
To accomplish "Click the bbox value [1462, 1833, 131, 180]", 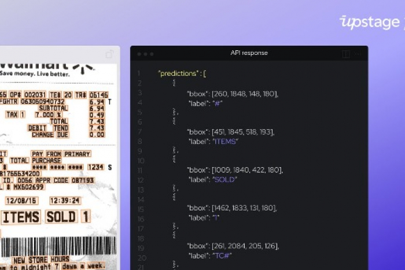I will click(x=244, y=208).
